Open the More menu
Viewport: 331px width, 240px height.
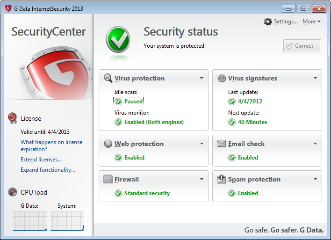[x=311, y=22]
